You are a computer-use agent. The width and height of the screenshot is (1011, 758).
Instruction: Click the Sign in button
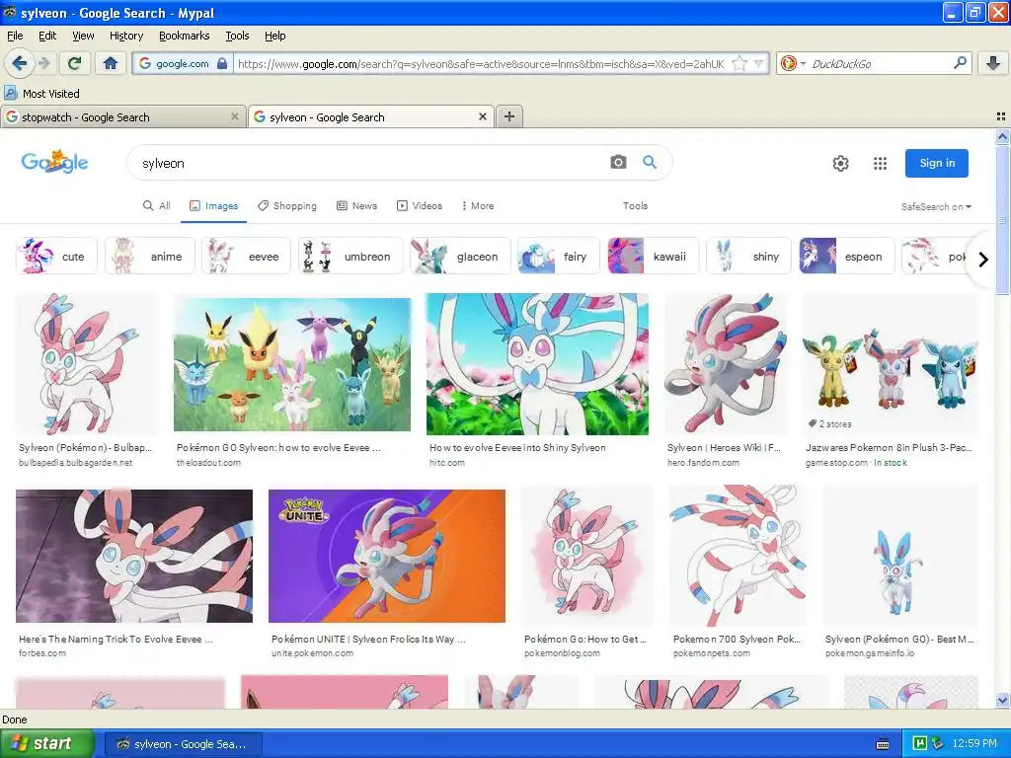pos(936,163)
